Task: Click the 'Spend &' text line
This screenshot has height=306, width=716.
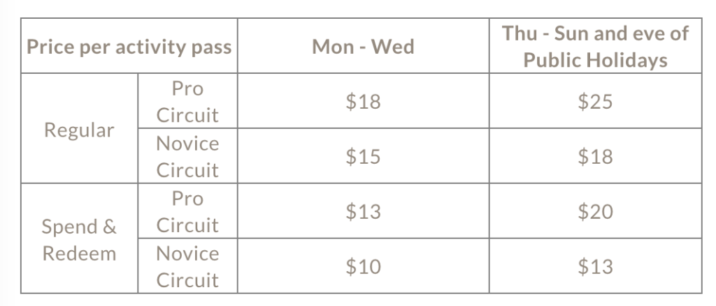Action: pyautogui.click(x=79, y=227)
